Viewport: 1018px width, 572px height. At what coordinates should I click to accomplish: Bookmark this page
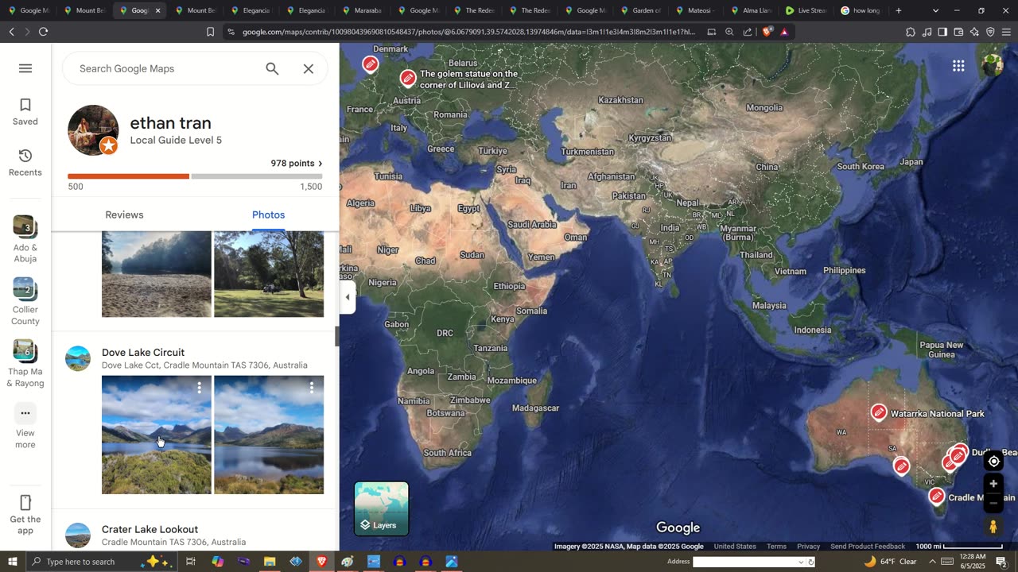point(210,32)
